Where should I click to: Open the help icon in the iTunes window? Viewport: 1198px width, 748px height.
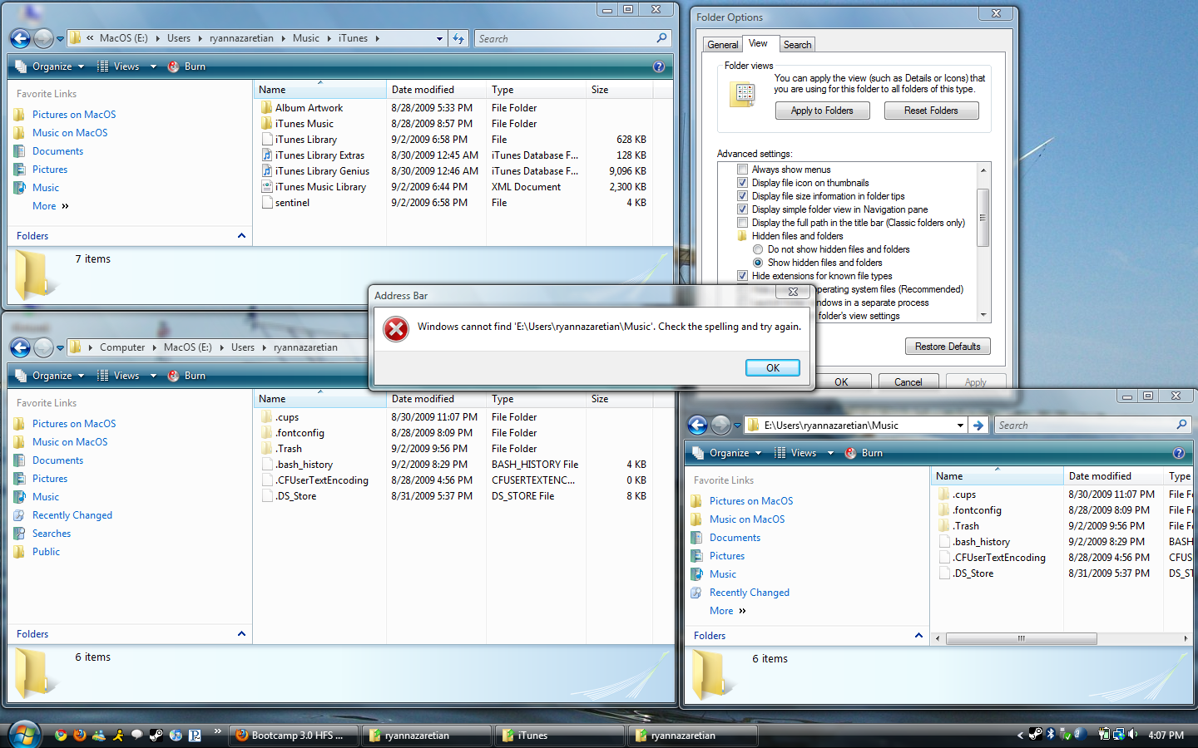[659, 66]
